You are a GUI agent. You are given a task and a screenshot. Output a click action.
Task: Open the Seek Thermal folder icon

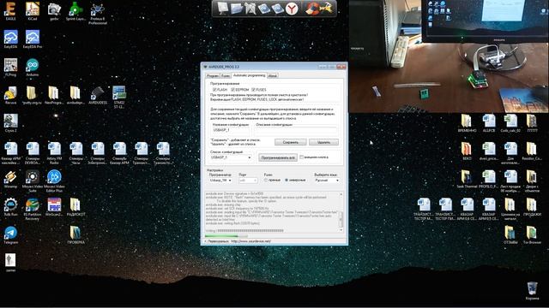click(467, 179)
